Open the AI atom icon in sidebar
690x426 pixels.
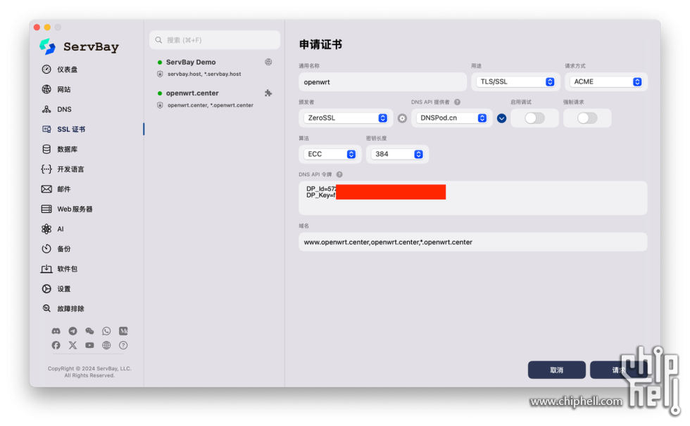[46, 228]
